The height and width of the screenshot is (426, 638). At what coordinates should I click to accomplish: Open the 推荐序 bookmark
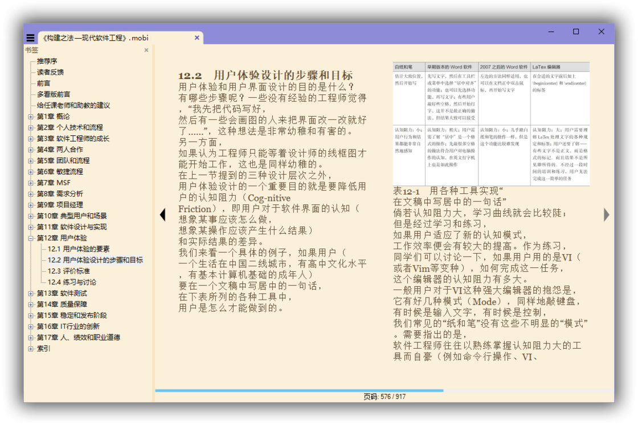tap(47, 61)
